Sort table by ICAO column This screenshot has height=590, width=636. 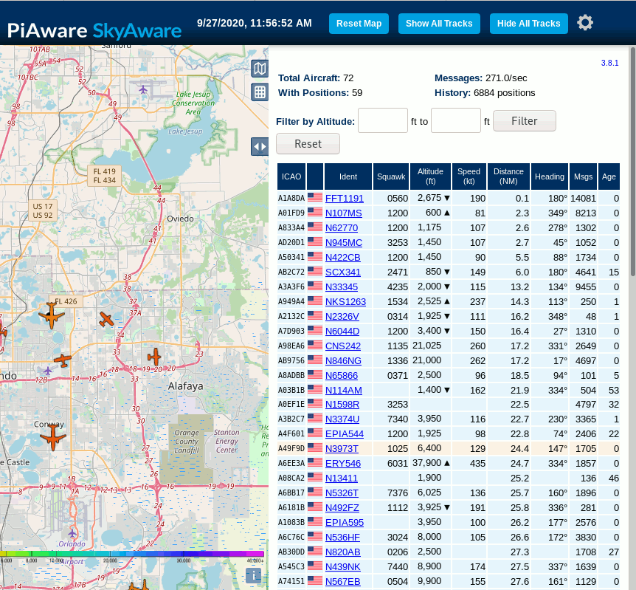point(291,176)
